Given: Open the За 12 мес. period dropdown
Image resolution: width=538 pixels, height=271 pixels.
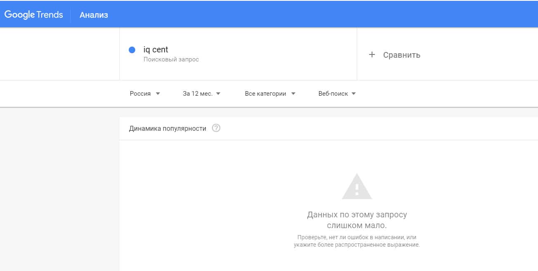Looking at the screenshot, I should [x=197, y=94].
